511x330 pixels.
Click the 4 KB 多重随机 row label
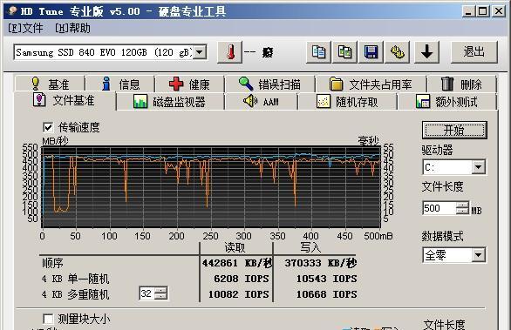(x=75, y=294)
